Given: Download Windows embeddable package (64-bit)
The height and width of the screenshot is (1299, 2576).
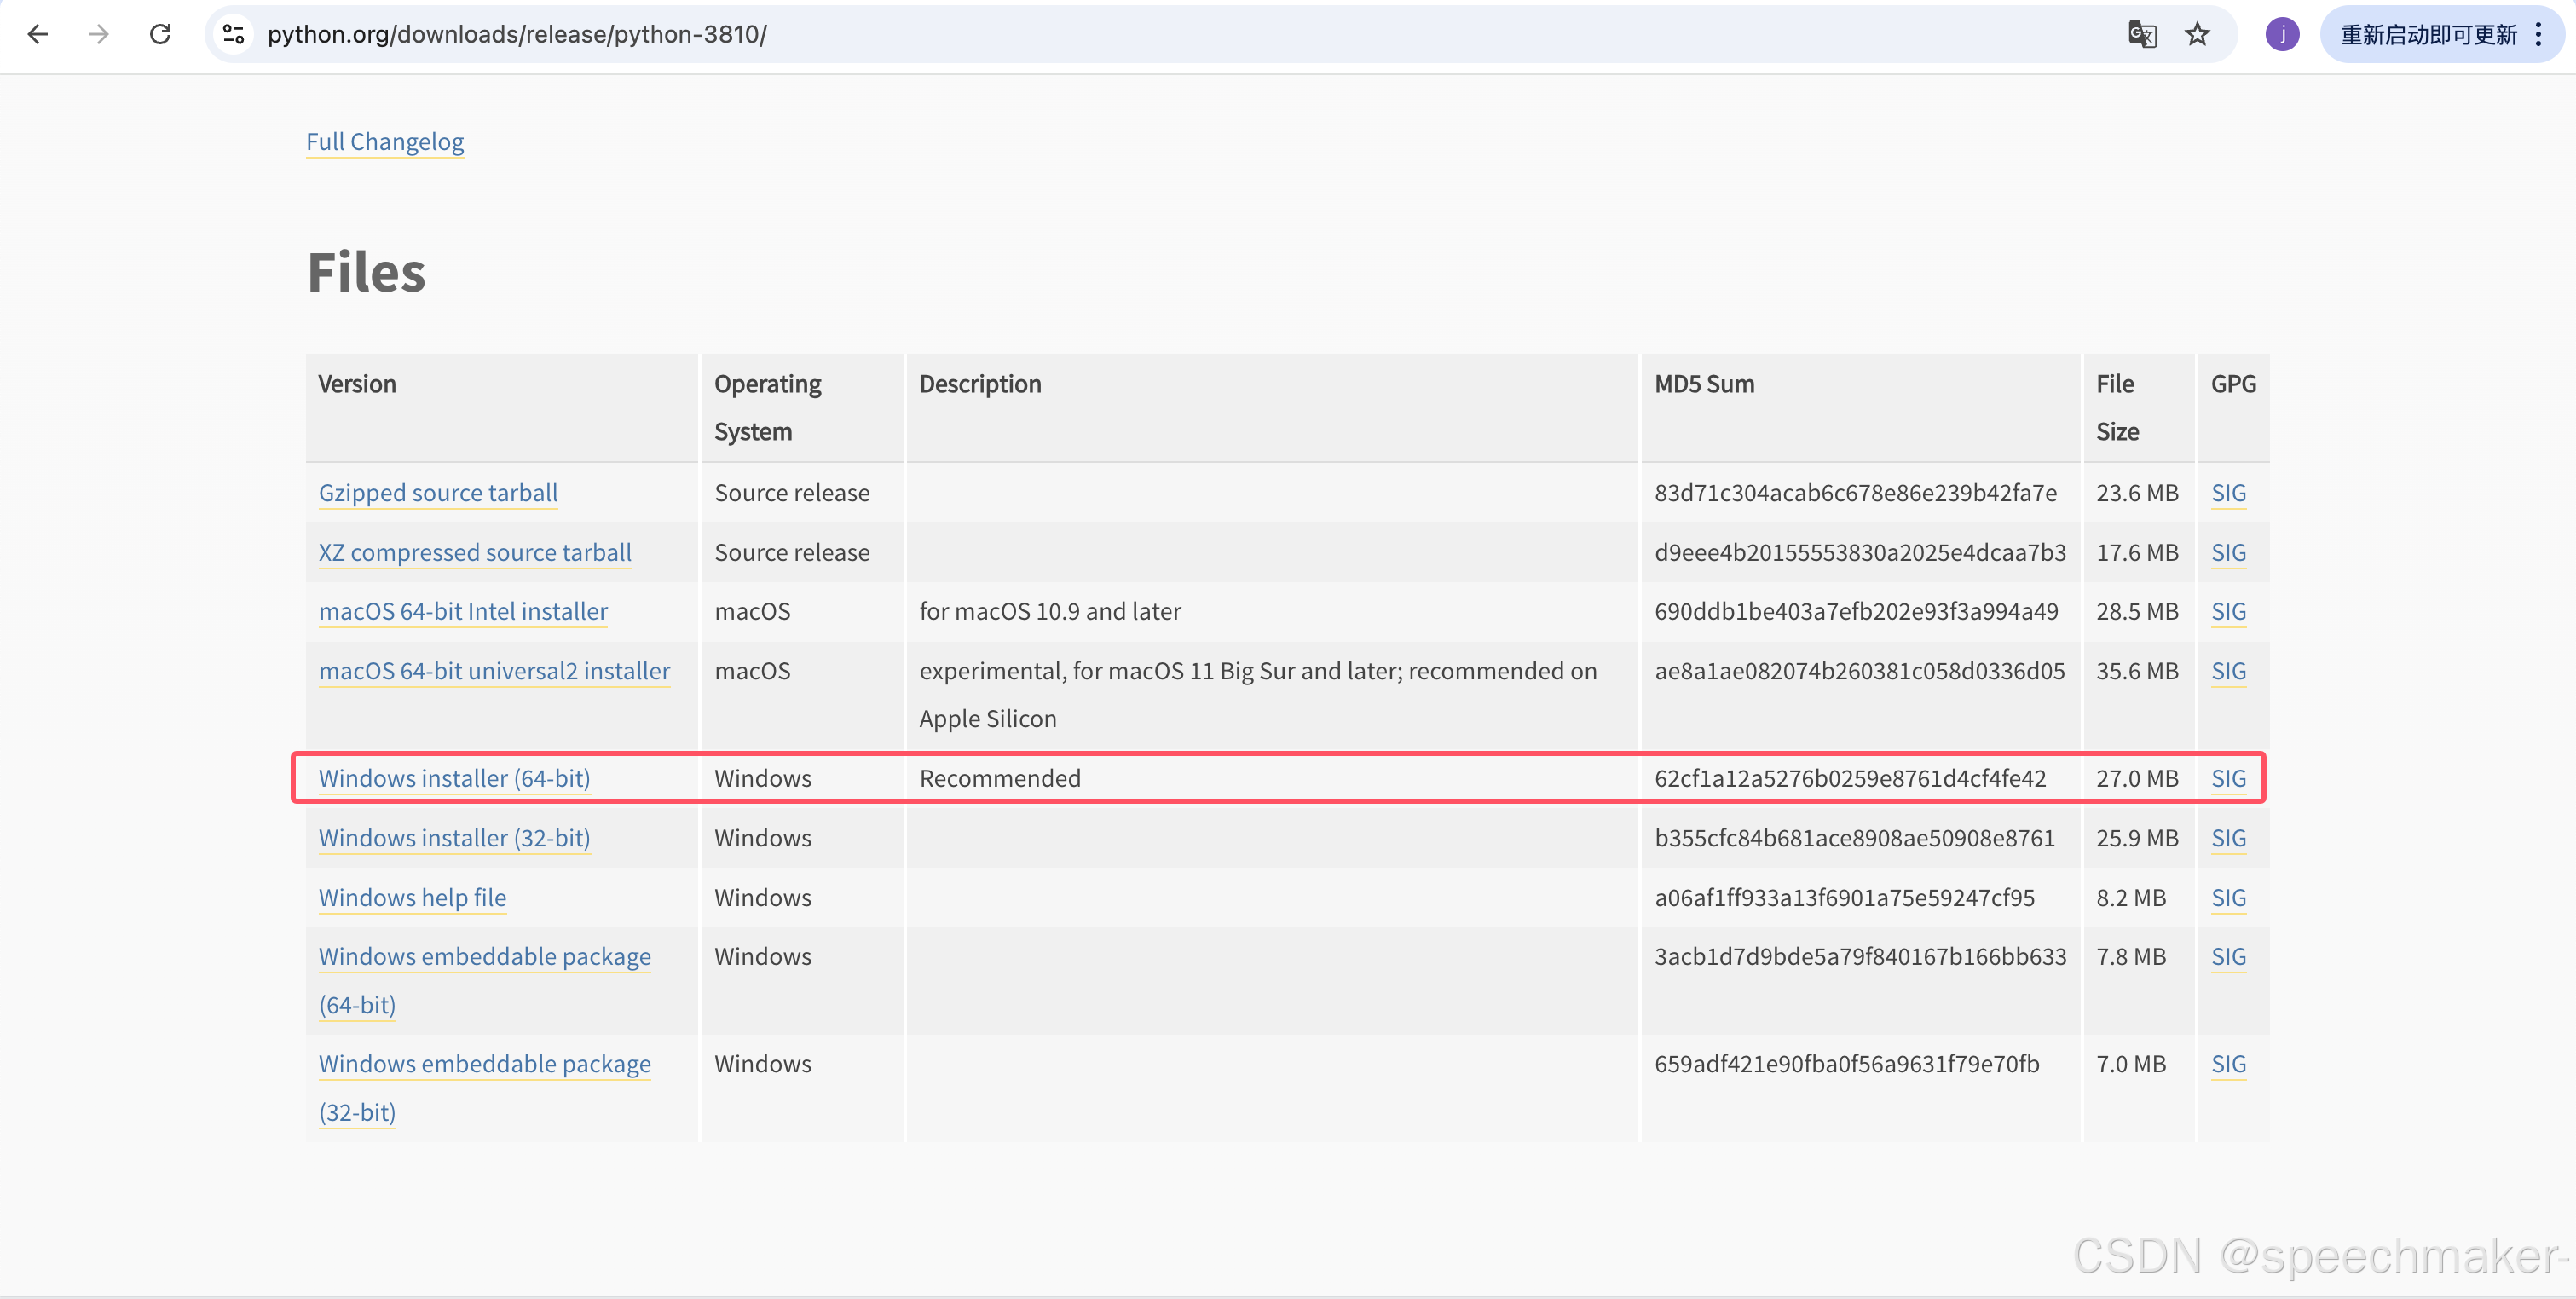Looking at the screenshot, I should (x=484, y=956).
